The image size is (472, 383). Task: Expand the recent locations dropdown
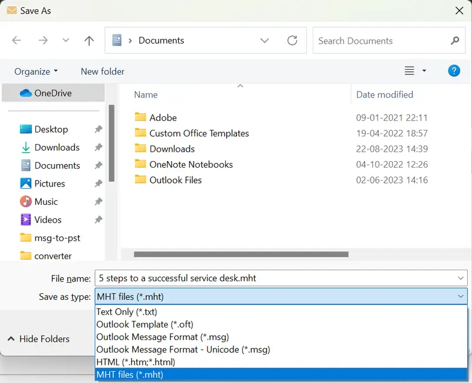tap(65, 41)
